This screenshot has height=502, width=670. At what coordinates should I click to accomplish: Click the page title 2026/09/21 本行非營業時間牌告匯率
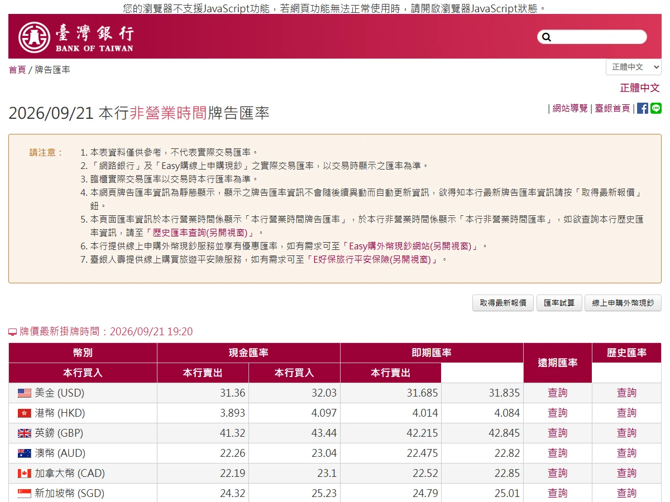[x=139, y=113]
